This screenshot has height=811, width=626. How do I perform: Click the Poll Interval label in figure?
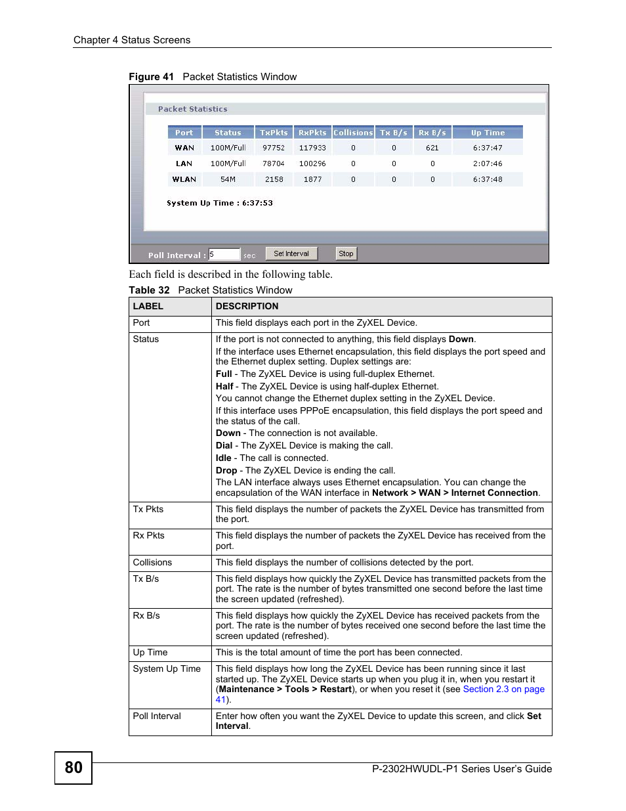177,255
